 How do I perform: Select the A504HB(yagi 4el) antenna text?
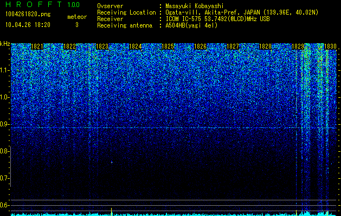[191, 25]
